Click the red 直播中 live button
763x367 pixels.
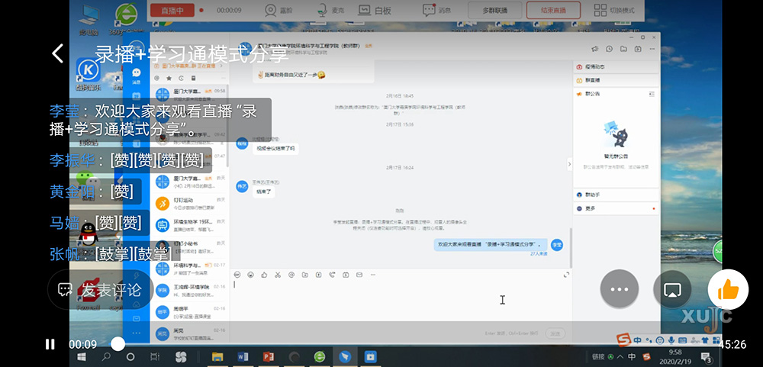(172, 11)
